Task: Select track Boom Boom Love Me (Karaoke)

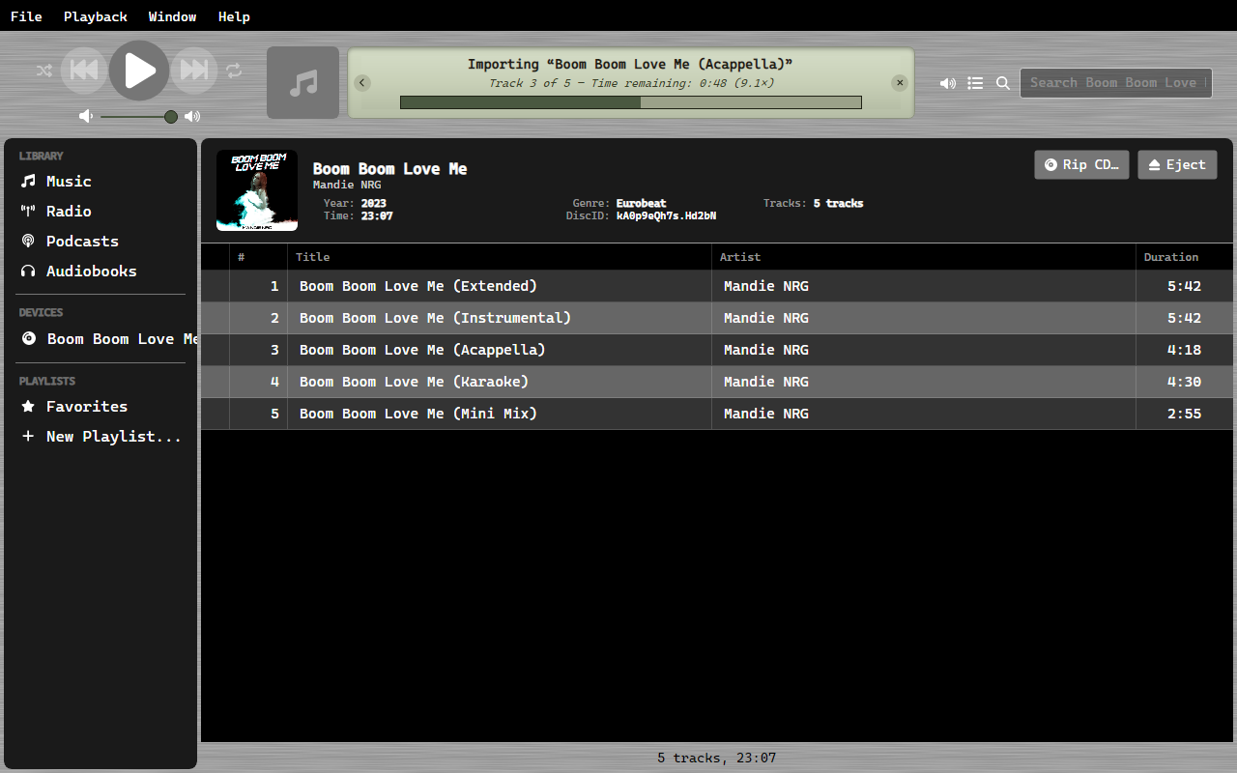Action: click(719, 382)
